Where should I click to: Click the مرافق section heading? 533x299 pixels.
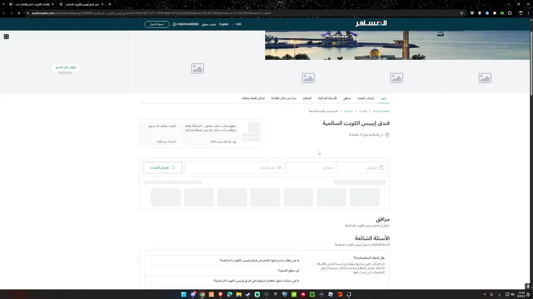(x=383, y=219)
